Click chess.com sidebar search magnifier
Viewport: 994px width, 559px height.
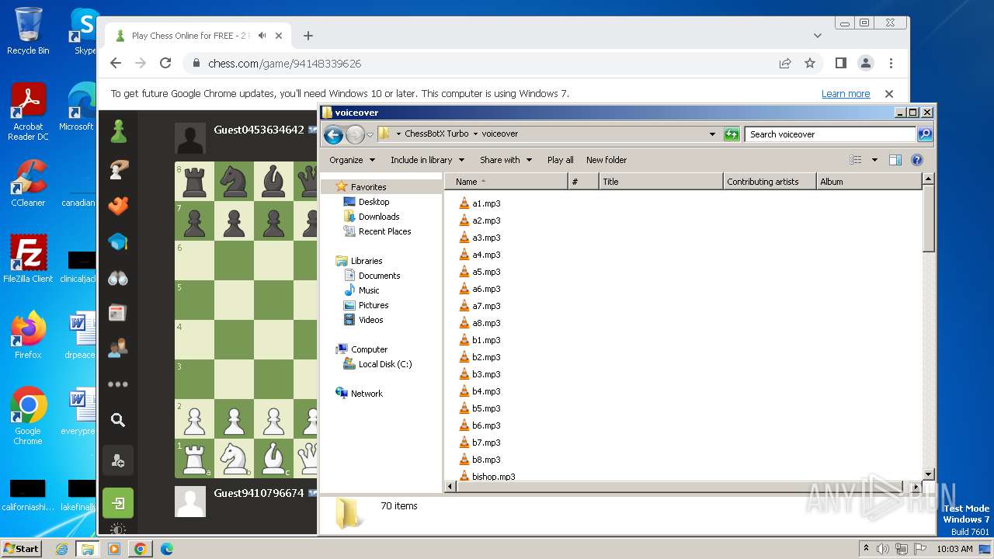[x=118, y=420]
